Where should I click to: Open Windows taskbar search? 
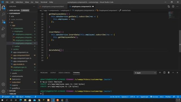[x=7, y=100]
